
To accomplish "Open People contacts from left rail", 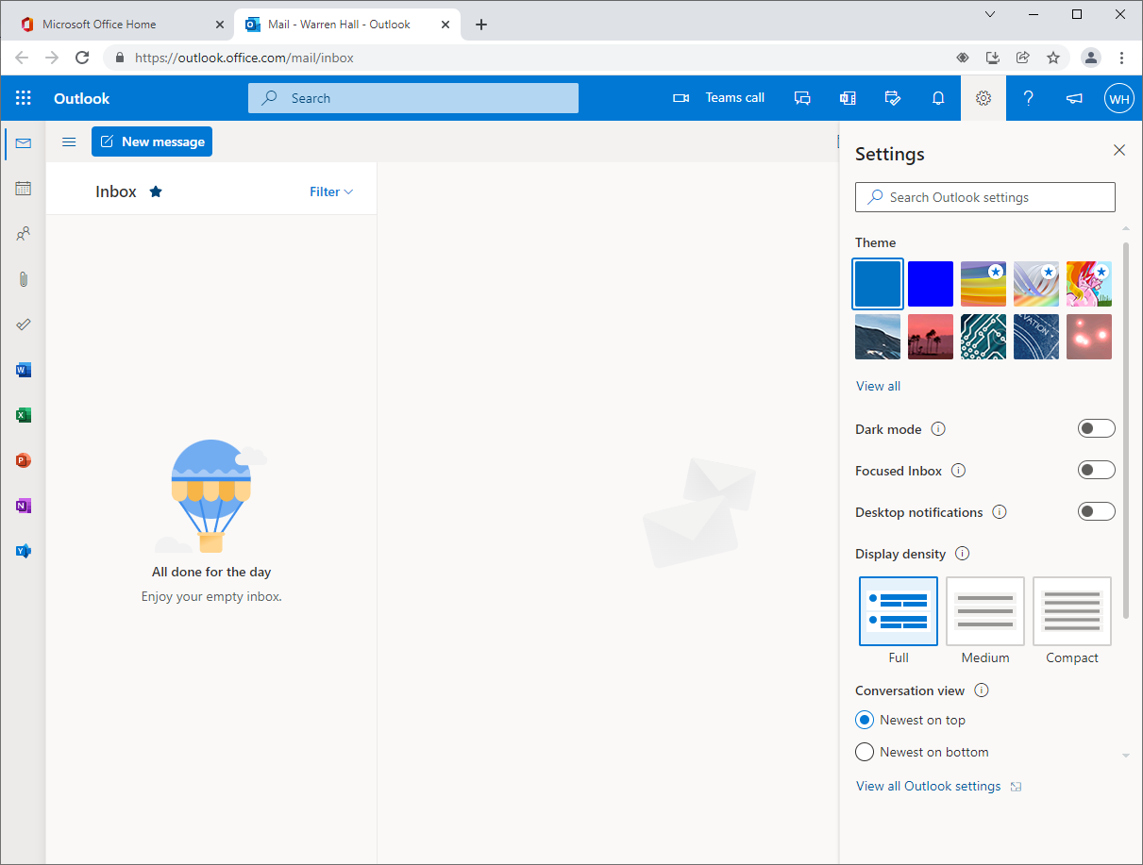I will click(x=24, y=234).
